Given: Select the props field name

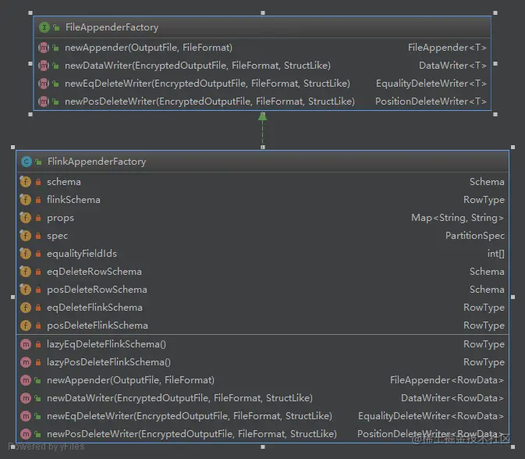Looking at the screenshot, I should (60, 218).
